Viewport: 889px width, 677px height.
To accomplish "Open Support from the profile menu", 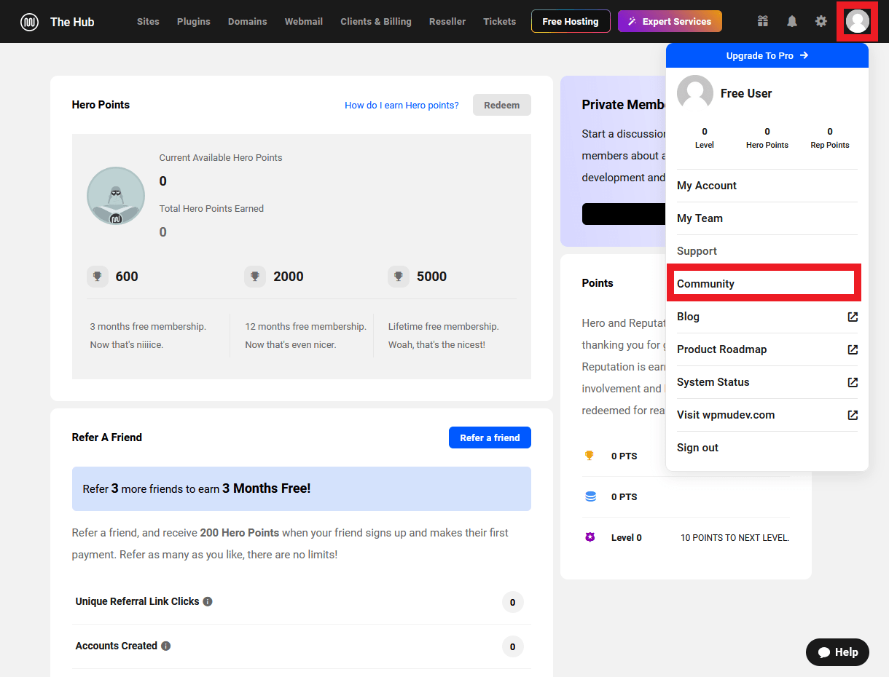I will coord(767,251).
